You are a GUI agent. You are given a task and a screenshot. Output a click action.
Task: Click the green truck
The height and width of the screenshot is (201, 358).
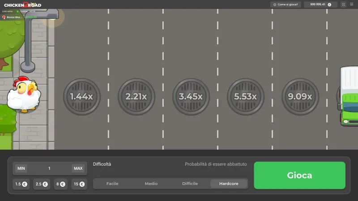tap(349, 96)
